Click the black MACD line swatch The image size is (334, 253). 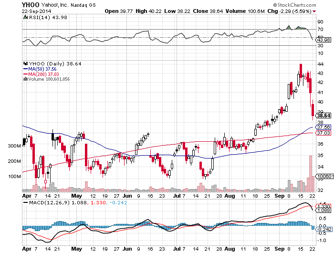pyautogui.click(x=25, y=202)
